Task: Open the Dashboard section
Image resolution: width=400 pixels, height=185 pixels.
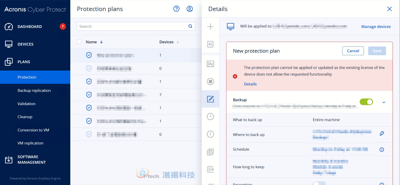Action: pyautogui.click(x=30, y=27)
